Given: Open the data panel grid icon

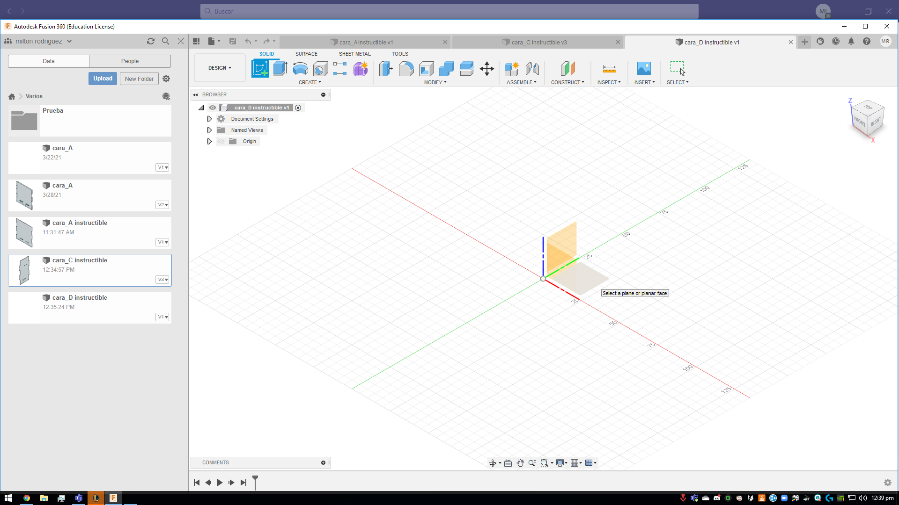Looking at the screenshot, I should coord(196,41).
